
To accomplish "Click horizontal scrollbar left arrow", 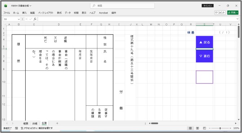I will point(149,123).
